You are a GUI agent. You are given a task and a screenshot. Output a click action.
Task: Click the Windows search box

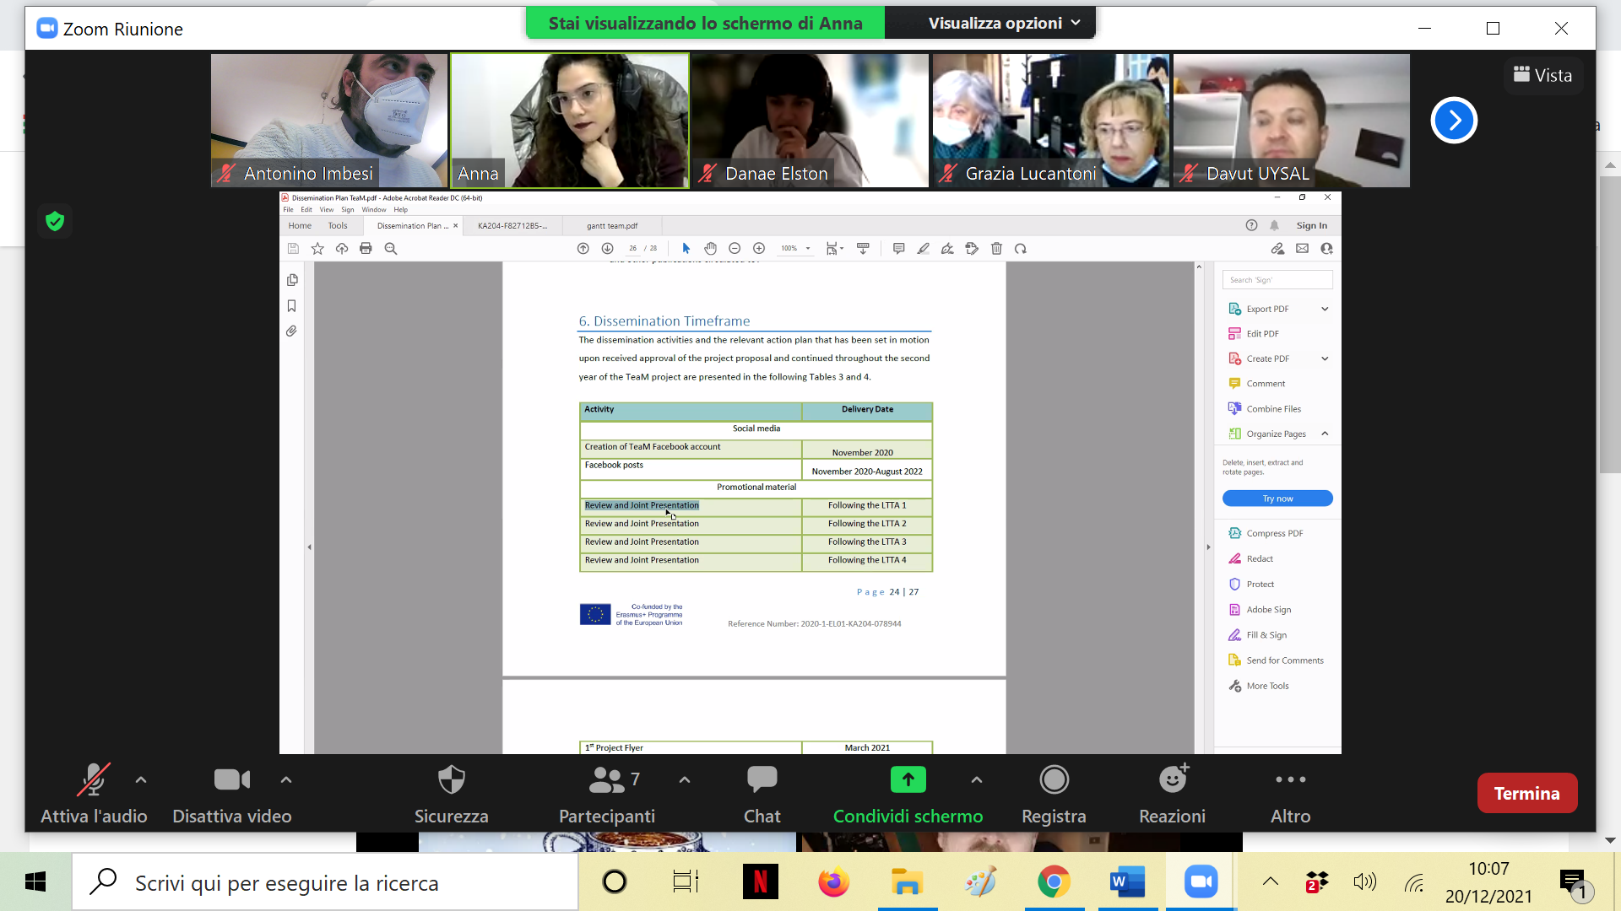tap(325, 882)
